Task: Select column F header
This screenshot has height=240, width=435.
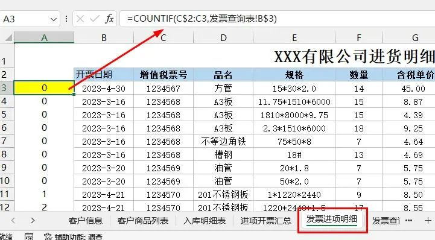Action: (359, 37)
